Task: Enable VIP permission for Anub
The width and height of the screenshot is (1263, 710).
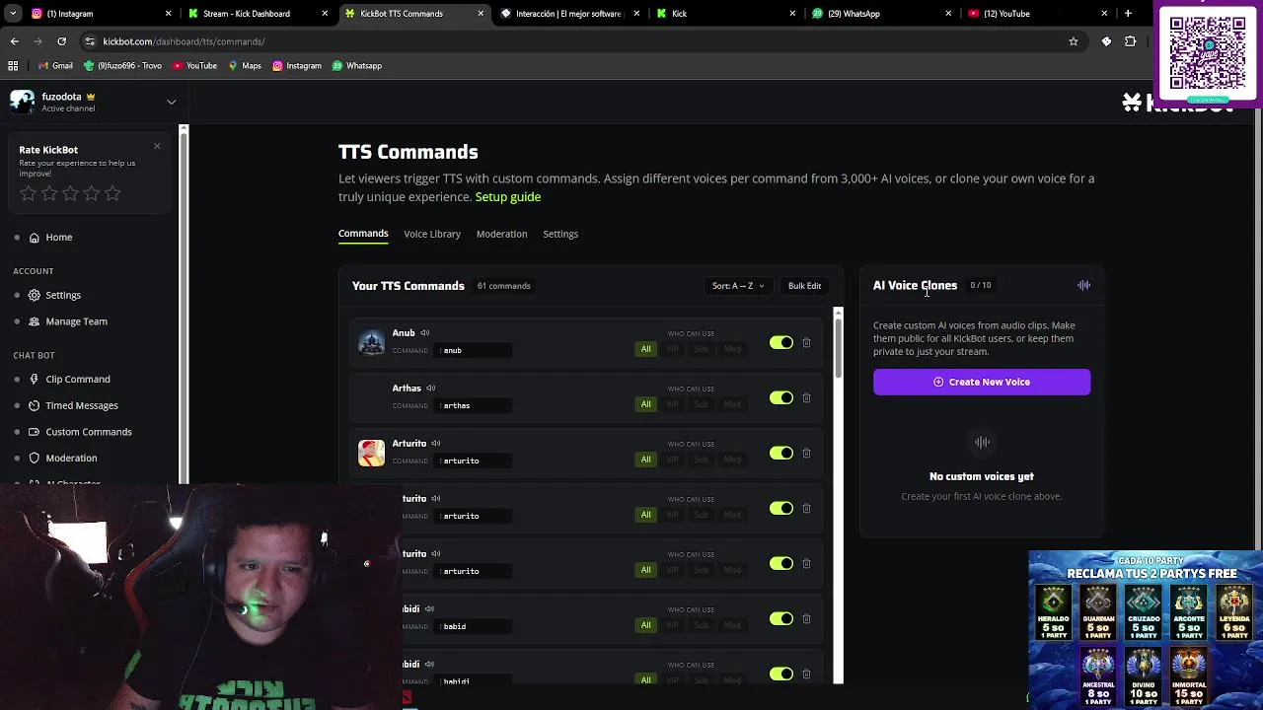Action: 673,349
